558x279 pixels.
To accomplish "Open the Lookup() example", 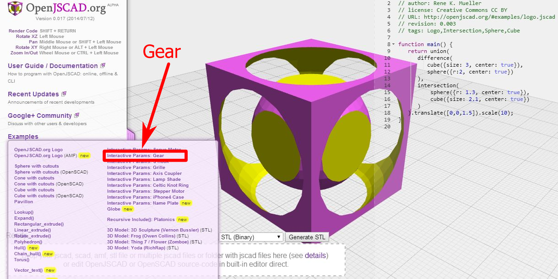I will tap(24, 212).
